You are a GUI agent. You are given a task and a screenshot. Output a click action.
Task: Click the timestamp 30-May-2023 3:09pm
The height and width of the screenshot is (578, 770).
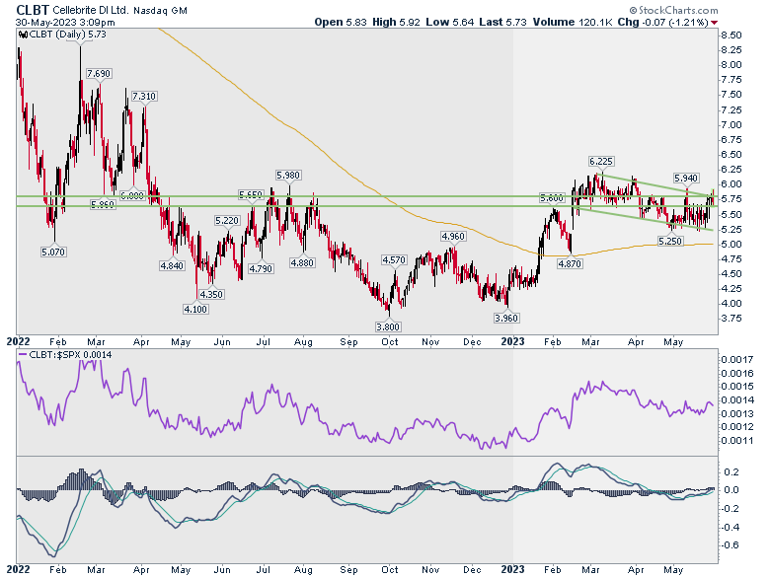coord(65,23)
